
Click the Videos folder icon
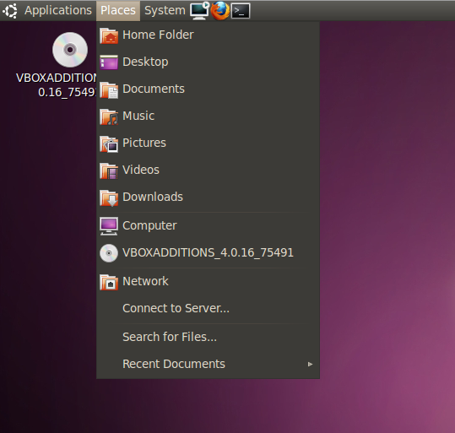[109, 170]
